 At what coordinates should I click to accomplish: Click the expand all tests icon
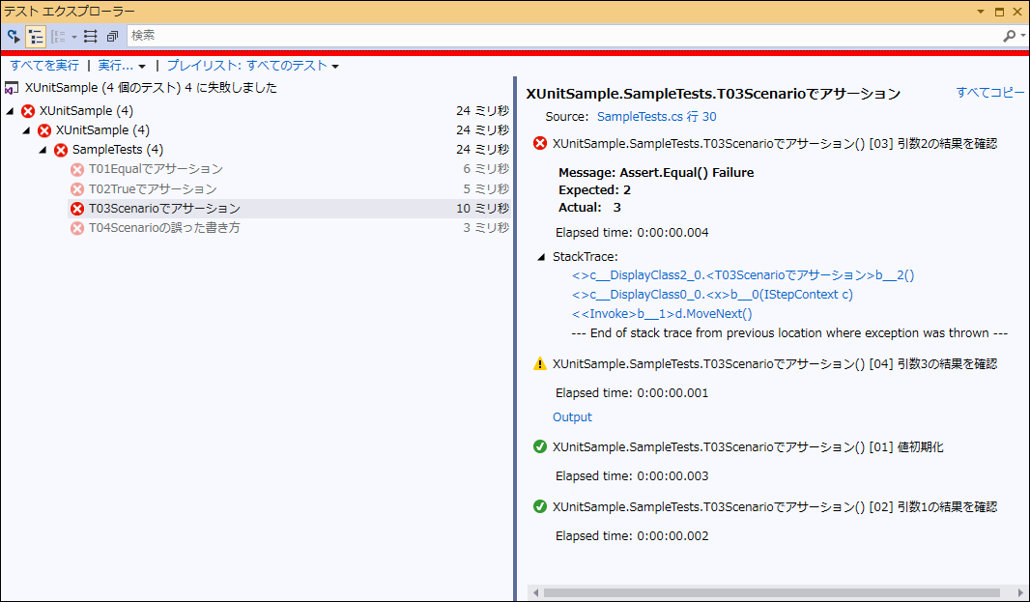pos(90,36)
